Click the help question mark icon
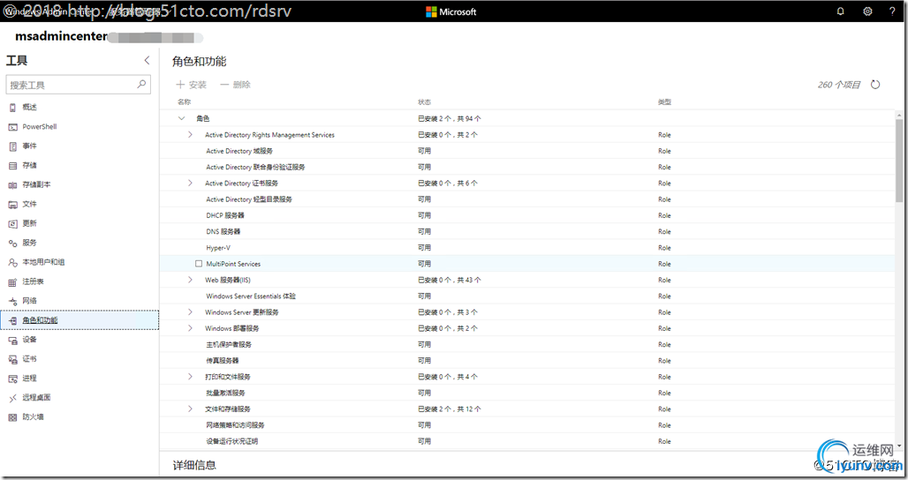 (892, 11)
